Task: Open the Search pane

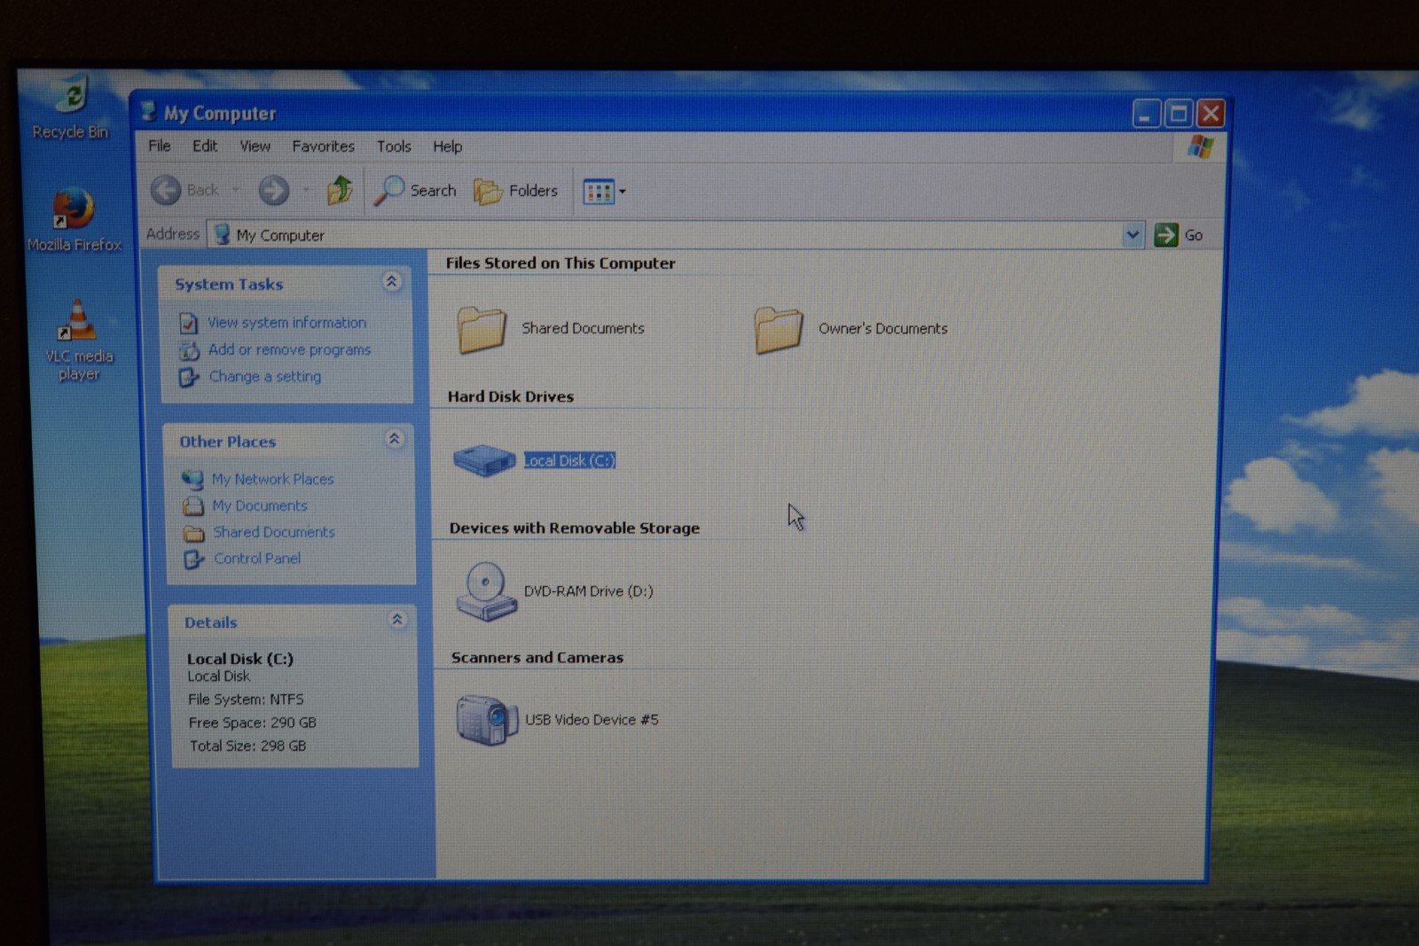Action: point(414,191)
